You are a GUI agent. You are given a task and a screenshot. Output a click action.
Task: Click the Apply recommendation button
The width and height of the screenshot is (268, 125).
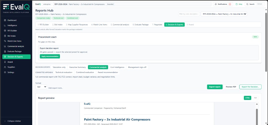50,56
